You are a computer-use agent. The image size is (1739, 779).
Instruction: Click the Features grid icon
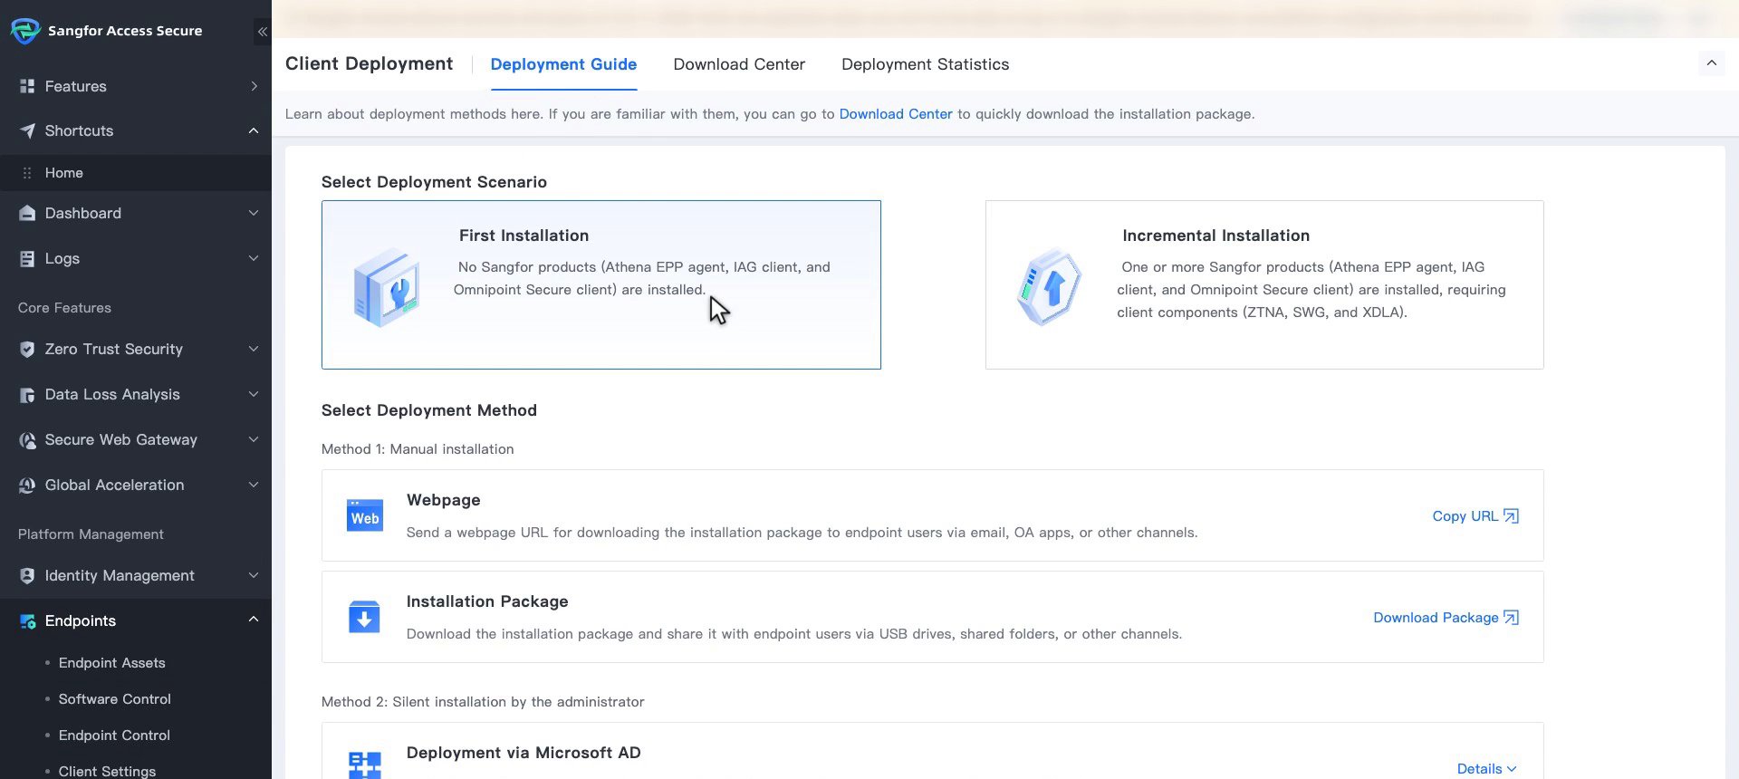27,86
